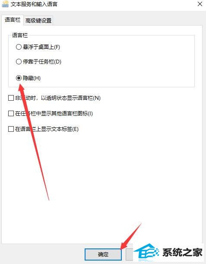Click the 停靠于任务栏(D) label text

(x=42, y=62)
